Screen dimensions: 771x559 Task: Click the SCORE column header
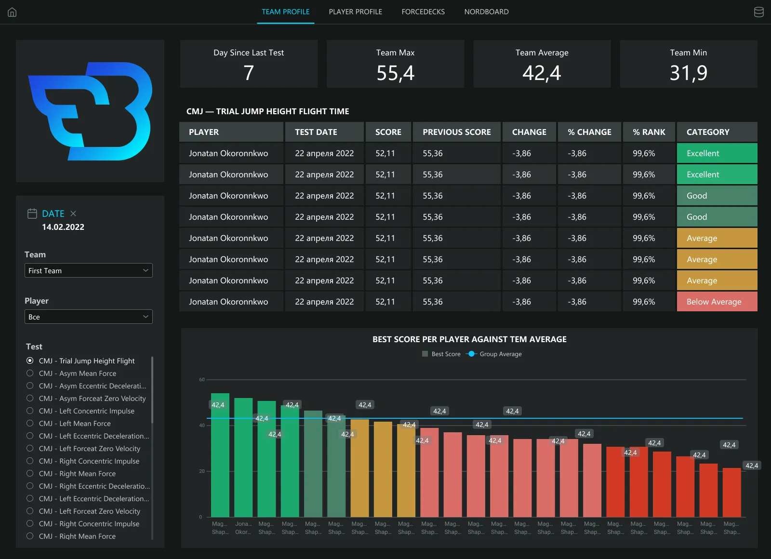[388, 132]
